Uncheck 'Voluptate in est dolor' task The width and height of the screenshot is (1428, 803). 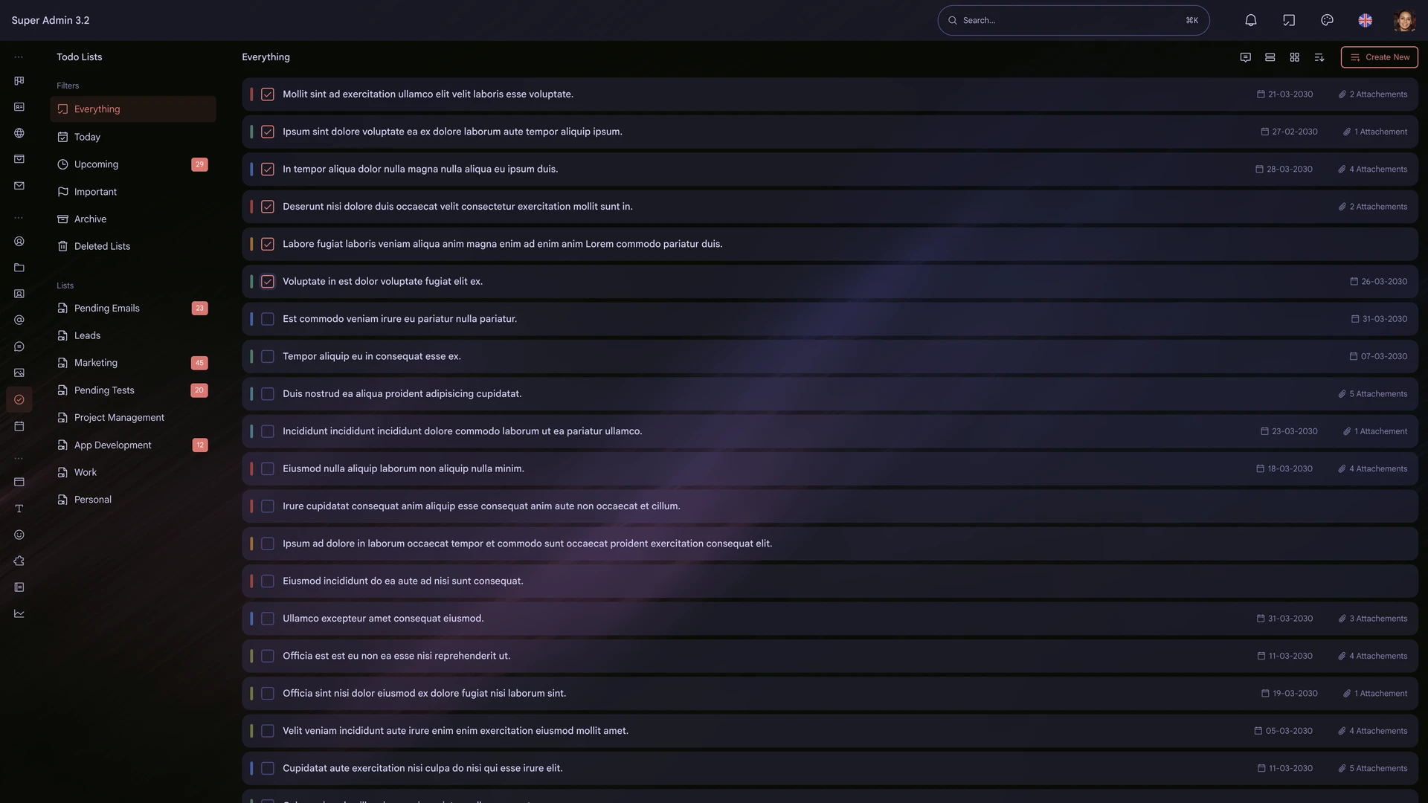tap(268, 282)
